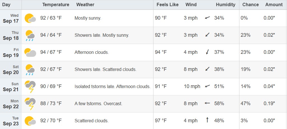The width and height of the screenshot is (287, 129).
Task: Click the 0.19" precipitation amount
Action: click(x=269, y=103)
